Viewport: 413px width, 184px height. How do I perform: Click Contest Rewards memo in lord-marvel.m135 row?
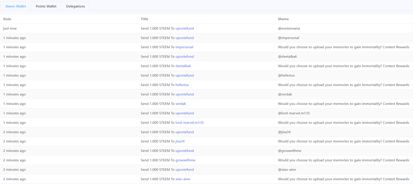344,123
